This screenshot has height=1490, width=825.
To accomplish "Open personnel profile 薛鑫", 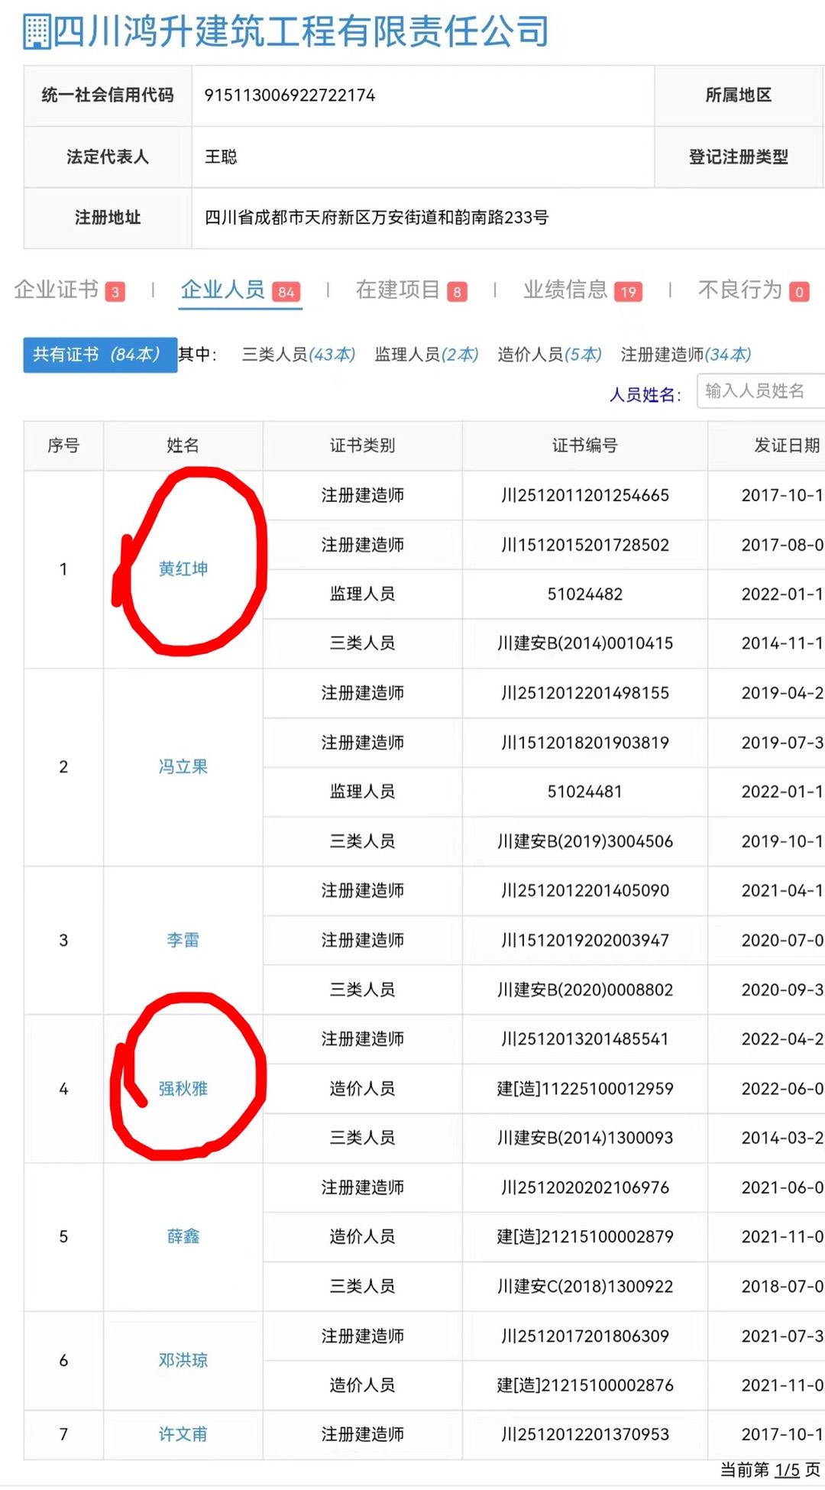I will pos(183,1237).
